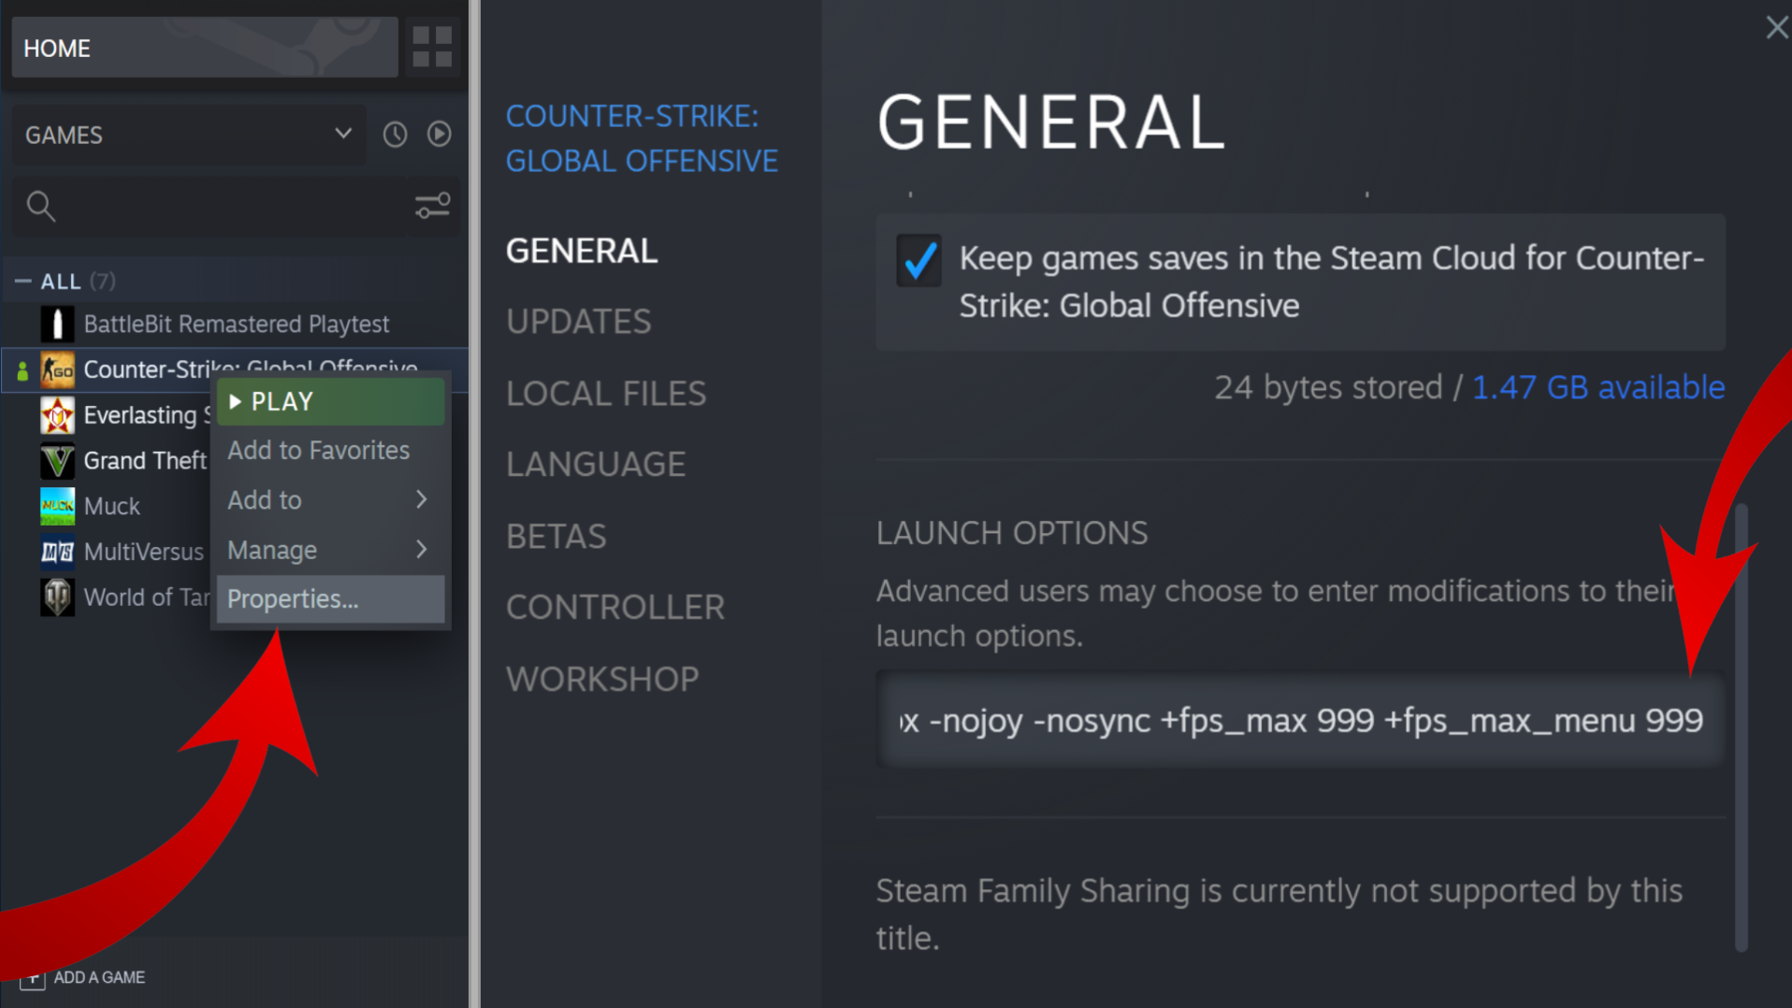Click the ready-to-play filter icon
This screenshot has height=1008, width=1792.
pos(439,135)
